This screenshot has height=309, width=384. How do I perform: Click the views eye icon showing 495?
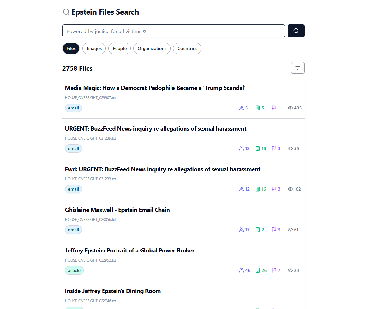[x=290, y=108]
